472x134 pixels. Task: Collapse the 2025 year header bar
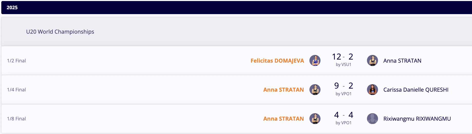point(237,7)
